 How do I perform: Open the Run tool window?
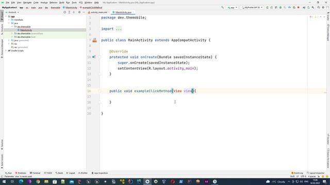point(9,173)
